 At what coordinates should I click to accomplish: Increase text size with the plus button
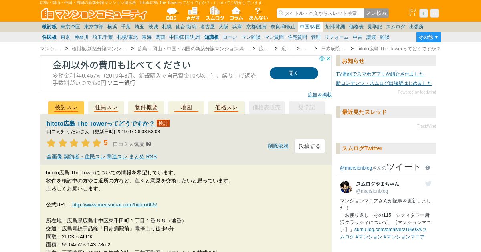424,13
